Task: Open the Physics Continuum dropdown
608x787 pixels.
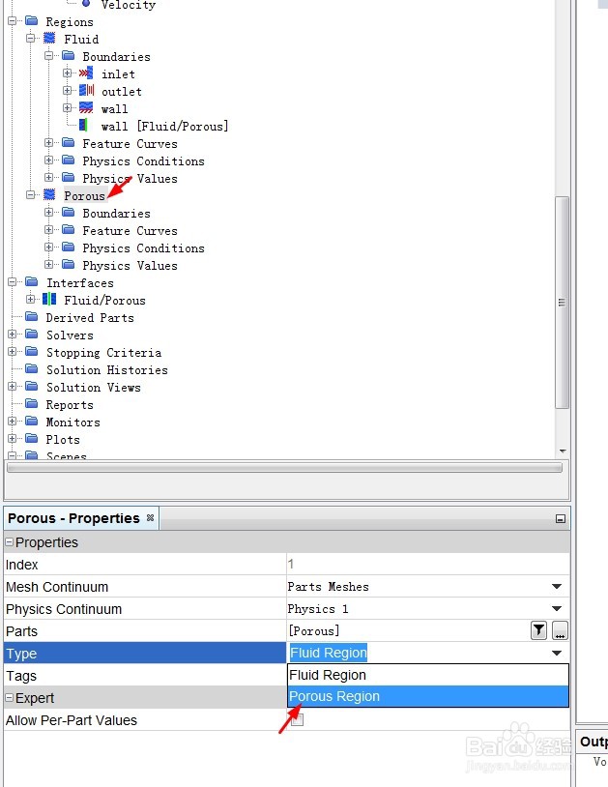Action: 557,608
